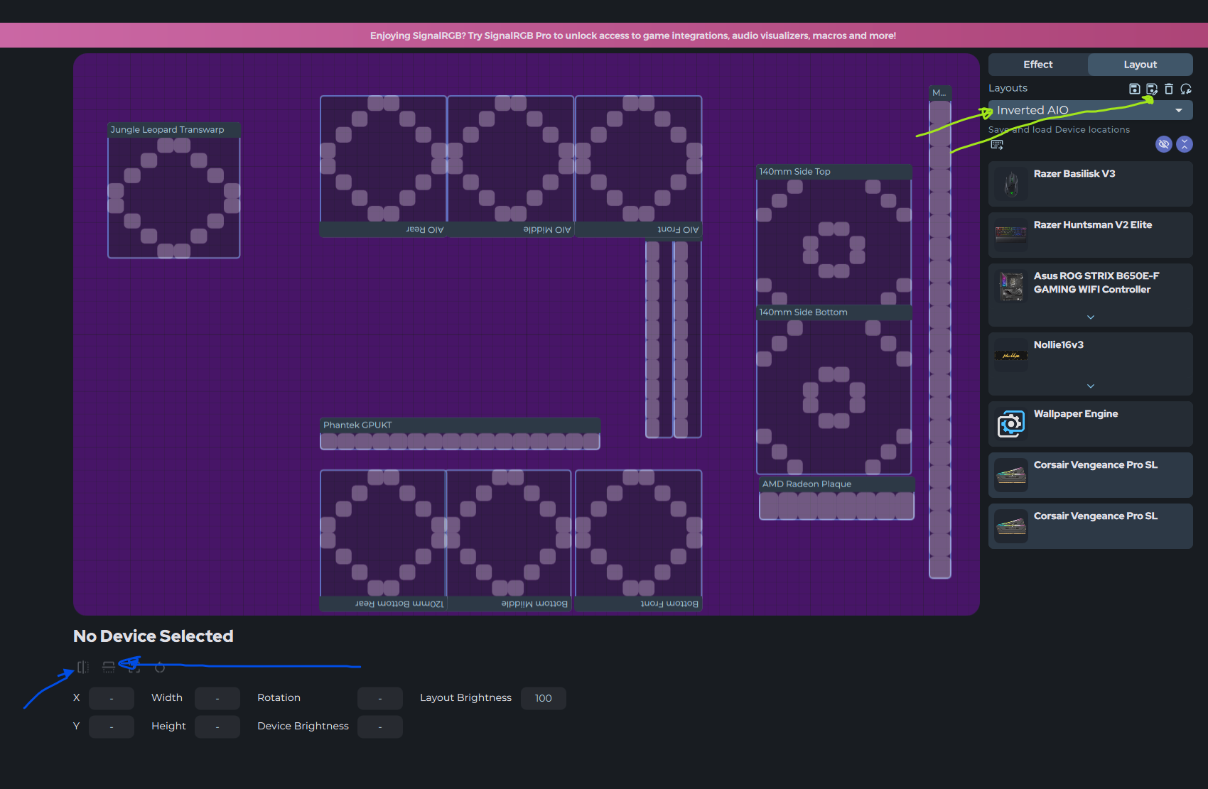1208x789 pixels.
Task: Select Razer Huntsman V2 Elite card
Action: click(x=1091, y=235)
